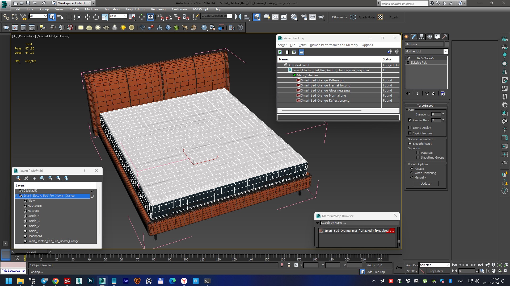Image resolution: width=510 pixels, height=286 pixels.
Task: Open Select by Name dialog
Action: 60,17
